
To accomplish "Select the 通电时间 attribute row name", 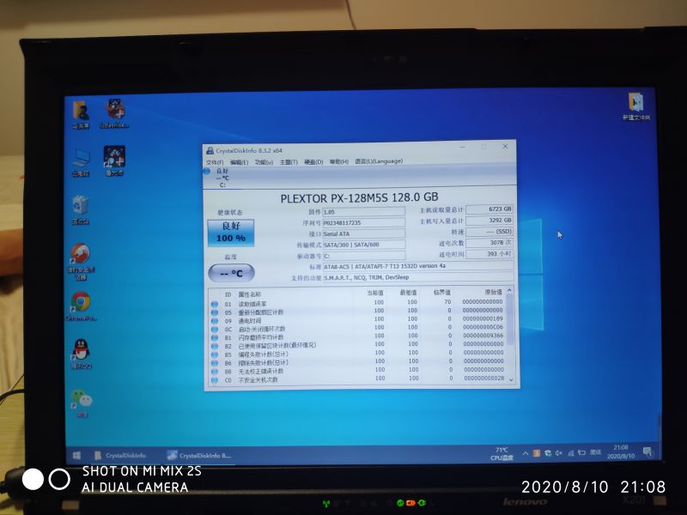I will [250, 320].
